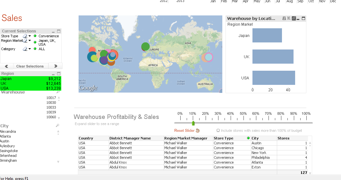This screenshot has width=341, height=180.
Task: Clear the Category selection with its eraser
Action: 25,49
